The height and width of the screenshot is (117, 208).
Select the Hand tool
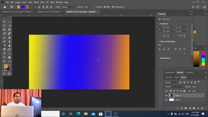[9, 57]
